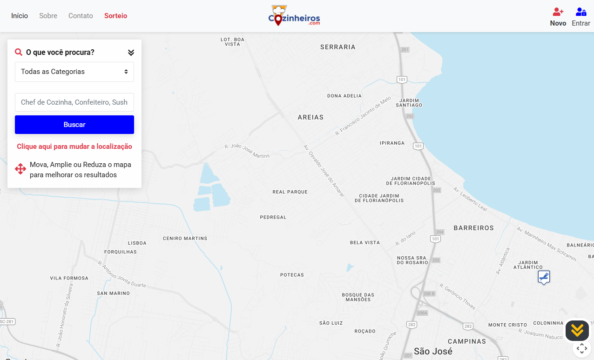This screenshot has width=594, height=360.
Task: Click the ROÇADO map label
Action: click(365, 331)
